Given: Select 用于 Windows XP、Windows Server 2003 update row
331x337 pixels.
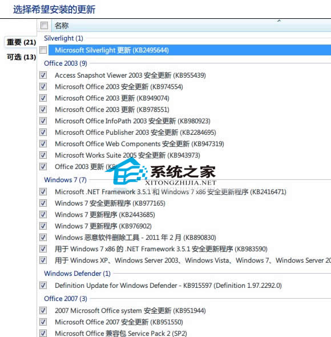Looking at the screenshot, I should point(193,260).
